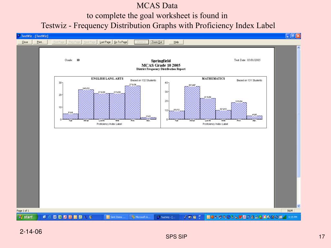The image size is (331, 248).
Task: Click the English HiFail bar labeled 24%
Action: (x=86, y=104)
